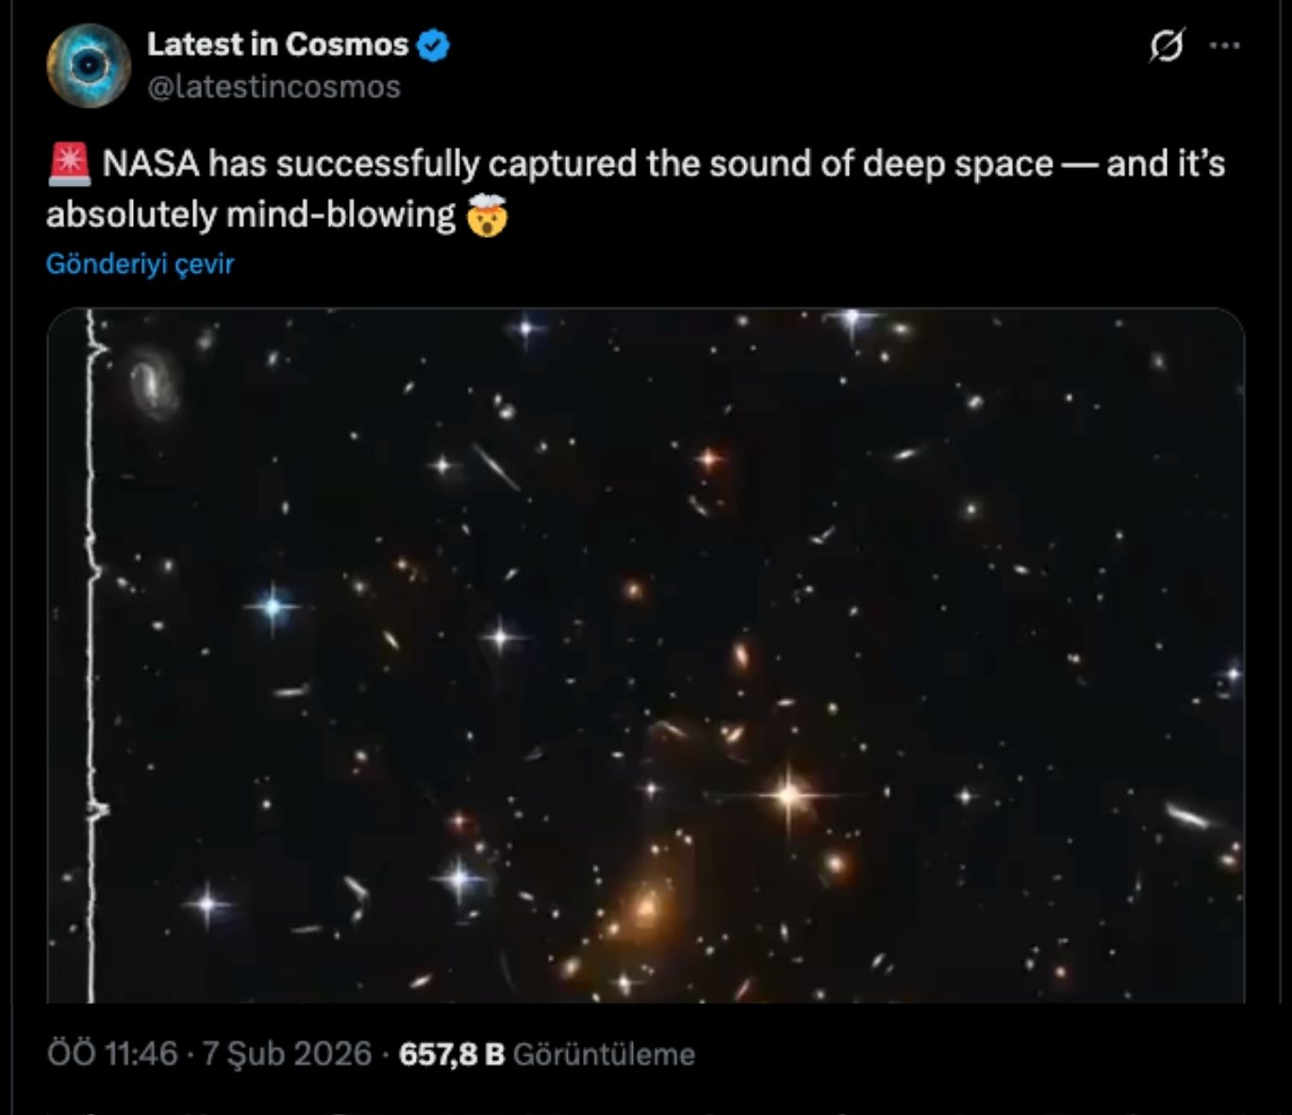The height and width of the screenshot is (1115, 1292).
Task: Open the Latest in Cosmos profile avatar
Action: point(89,65)
